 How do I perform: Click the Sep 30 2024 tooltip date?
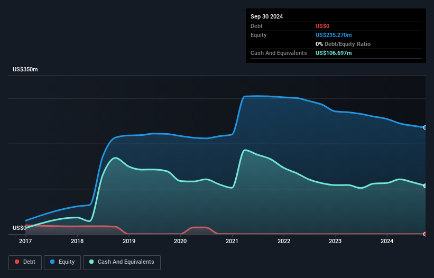coord(267,16)
